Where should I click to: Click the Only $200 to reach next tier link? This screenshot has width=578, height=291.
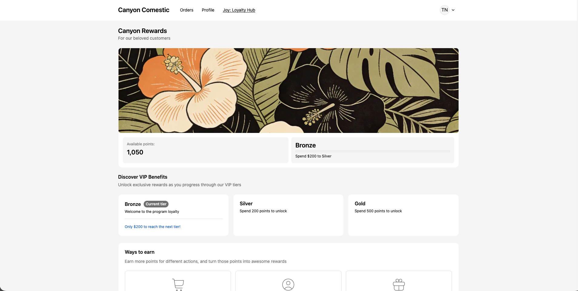pos(152,227)
